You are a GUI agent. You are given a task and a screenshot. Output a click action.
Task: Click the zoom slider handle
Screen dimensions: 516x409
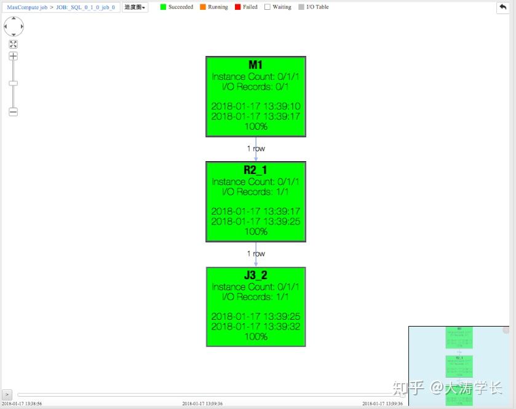13,83
